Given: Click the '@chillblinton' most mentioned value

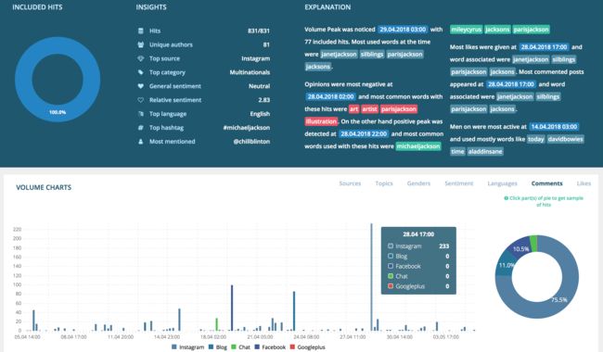Looking at the screenshot, I should (251, 141).
